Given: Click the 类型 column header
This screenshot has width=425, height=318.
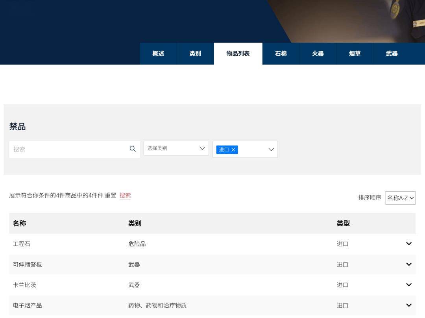Looking at the screenshot, I should coord(343,224).
